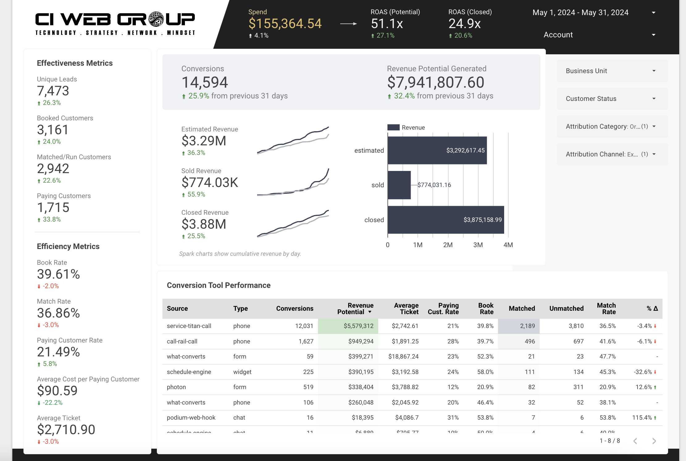
Task: Click the estimated revenue bar
Action: coord(437,150)
